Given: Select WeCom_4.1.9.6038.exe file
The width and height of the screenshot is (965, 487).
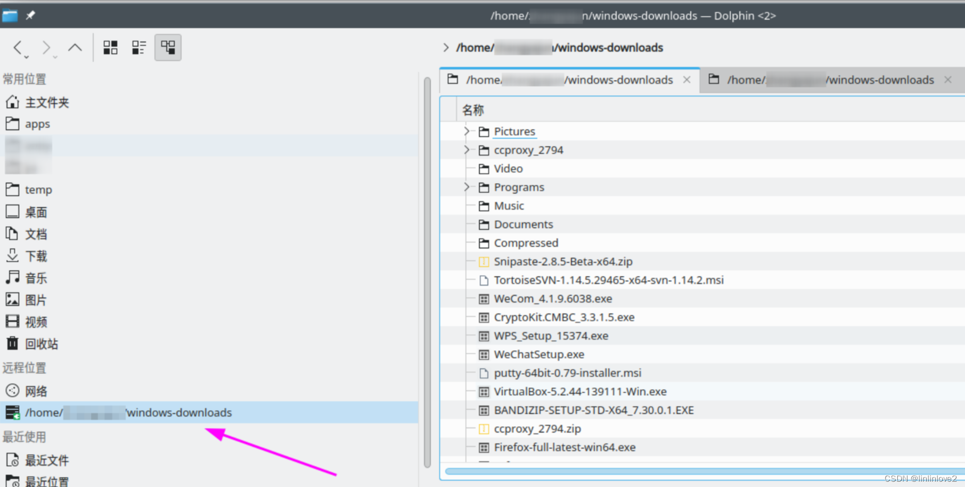Looking at the screenshot, I should [553, 299].
